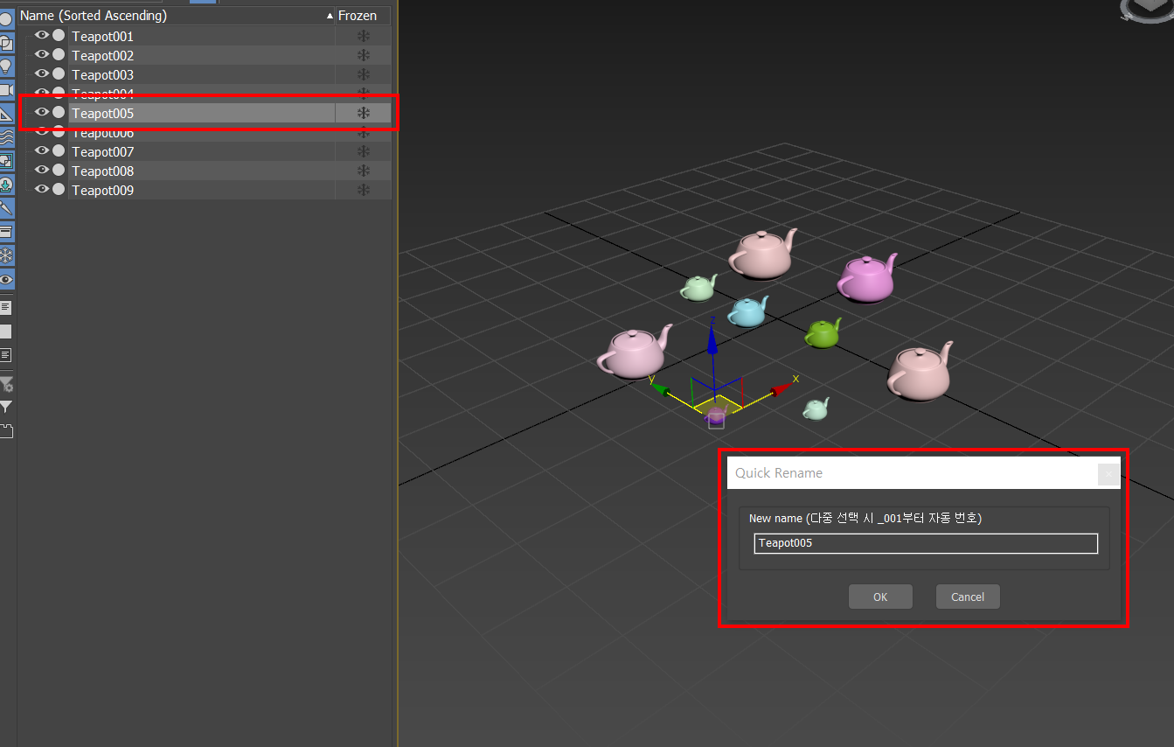Click the blue teapot in the viewport
The image size is (1174, 747).
click(748, 311)
